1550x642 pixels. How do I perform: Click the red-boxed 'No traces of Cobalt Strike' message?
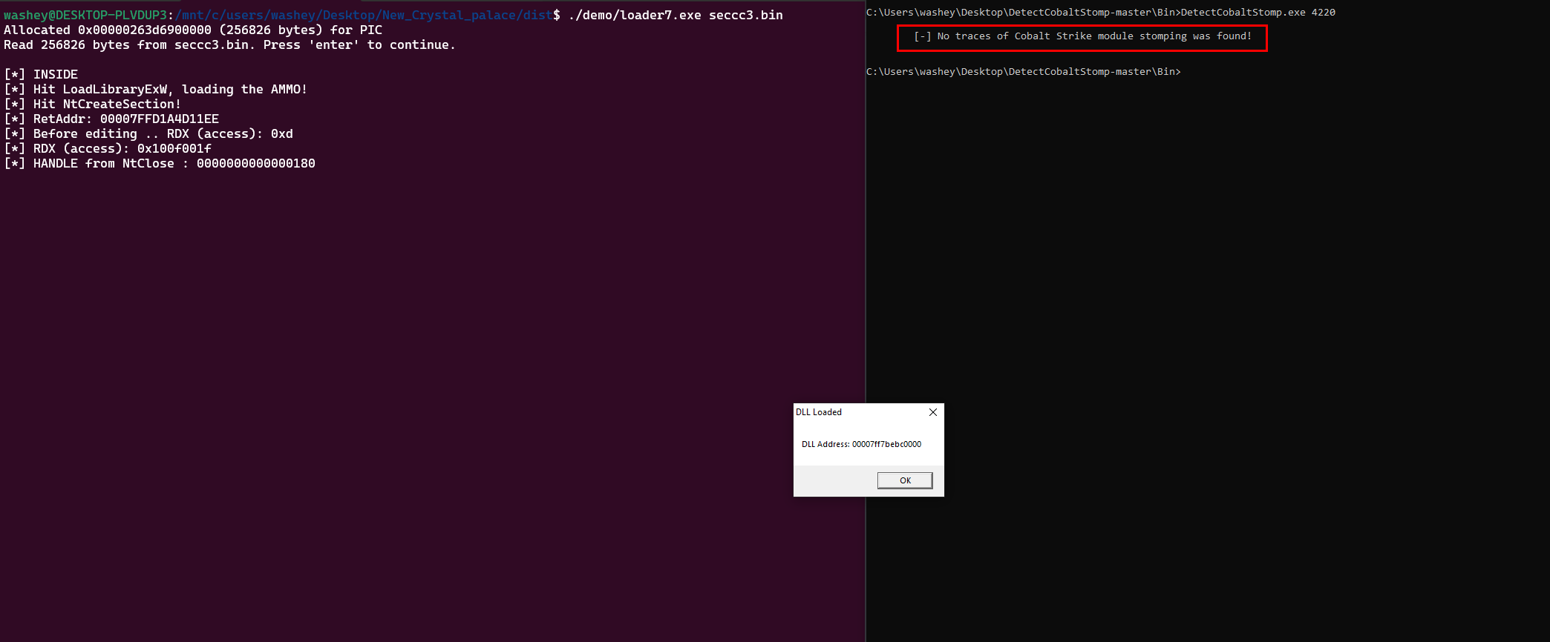tap(1082, 36)
